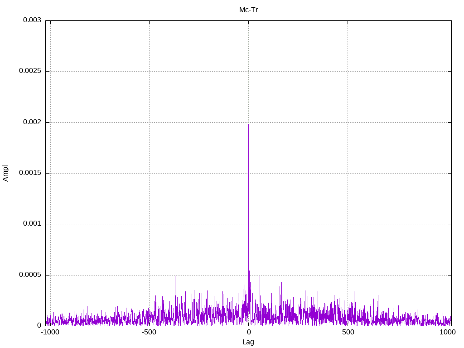The image size is (464, 348).
Task: Click the y-axis tick label 0
Action: [x=39, y=325]
